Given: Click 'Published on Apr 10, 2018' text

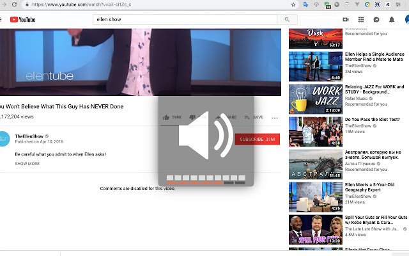Looking at the screenshot, I should pos(39,141).
